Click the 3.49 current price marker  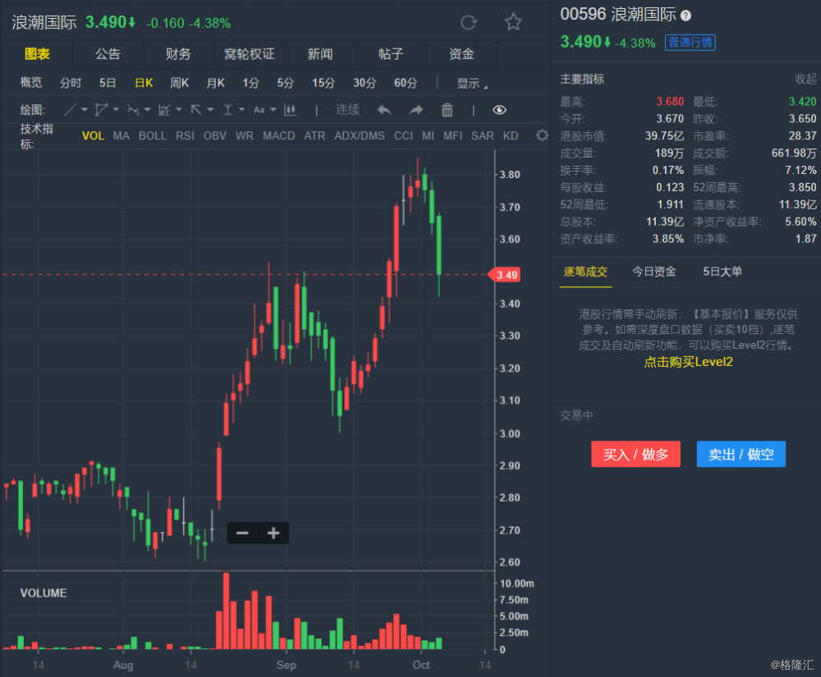505,275
